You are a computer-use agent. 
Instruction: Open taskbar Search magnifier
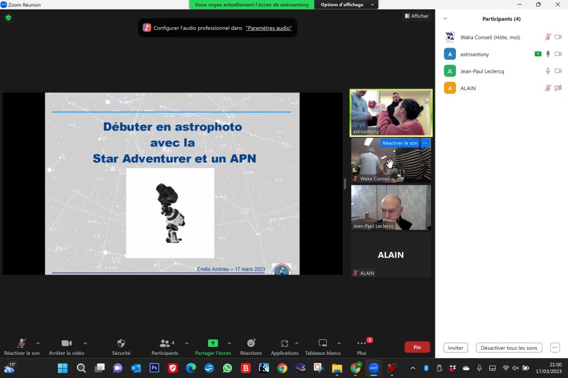[81, 368]
